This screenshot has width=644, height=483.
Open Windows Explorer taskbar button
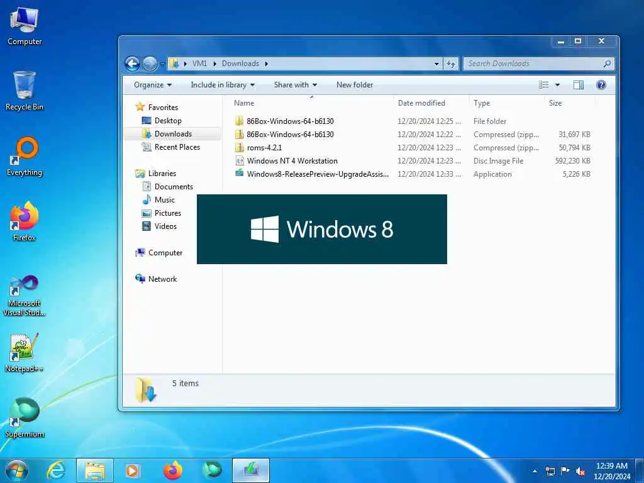(95, 470)
